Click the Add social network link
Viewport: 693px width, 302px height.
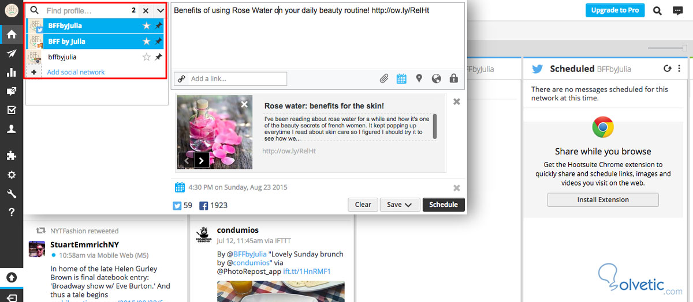coord(76,72)
